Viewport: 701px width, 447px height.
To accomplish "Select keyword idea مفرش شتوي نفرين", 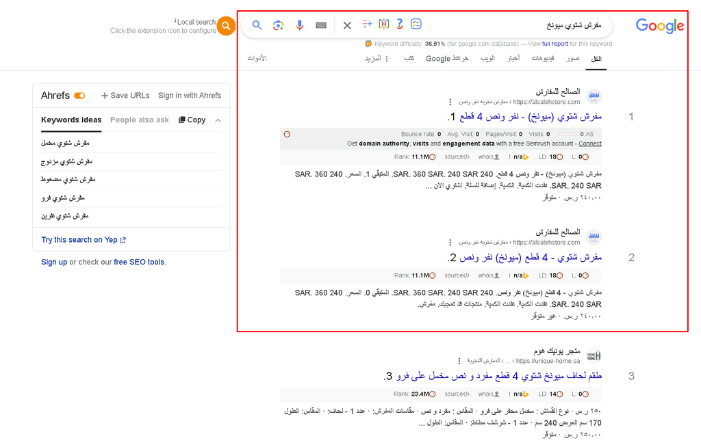I will tap(65, 216).
